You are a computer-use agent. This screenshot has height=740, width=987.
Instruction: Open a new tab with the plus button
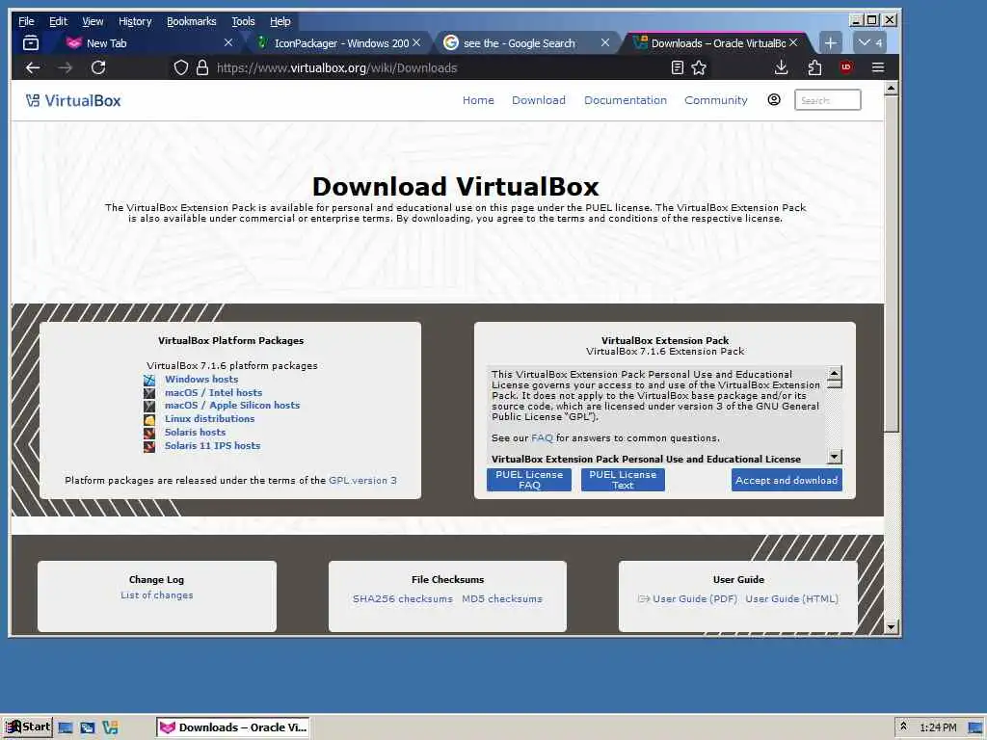830,42
